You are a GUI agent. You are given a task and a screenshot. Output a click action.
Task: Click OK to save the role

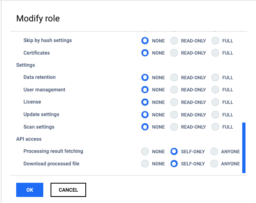[x=30, y=190]
